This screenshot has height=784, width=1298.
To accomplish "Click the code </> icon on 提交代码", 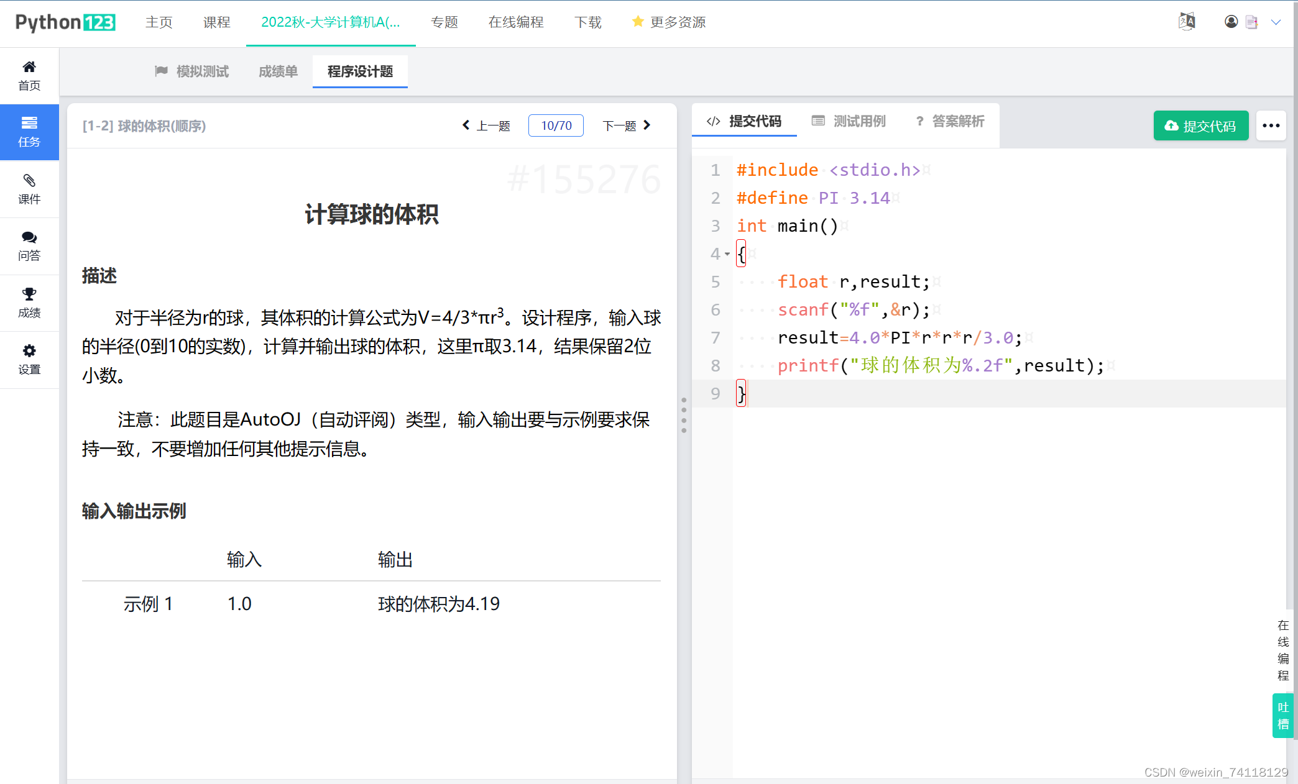I will (712, 121).
